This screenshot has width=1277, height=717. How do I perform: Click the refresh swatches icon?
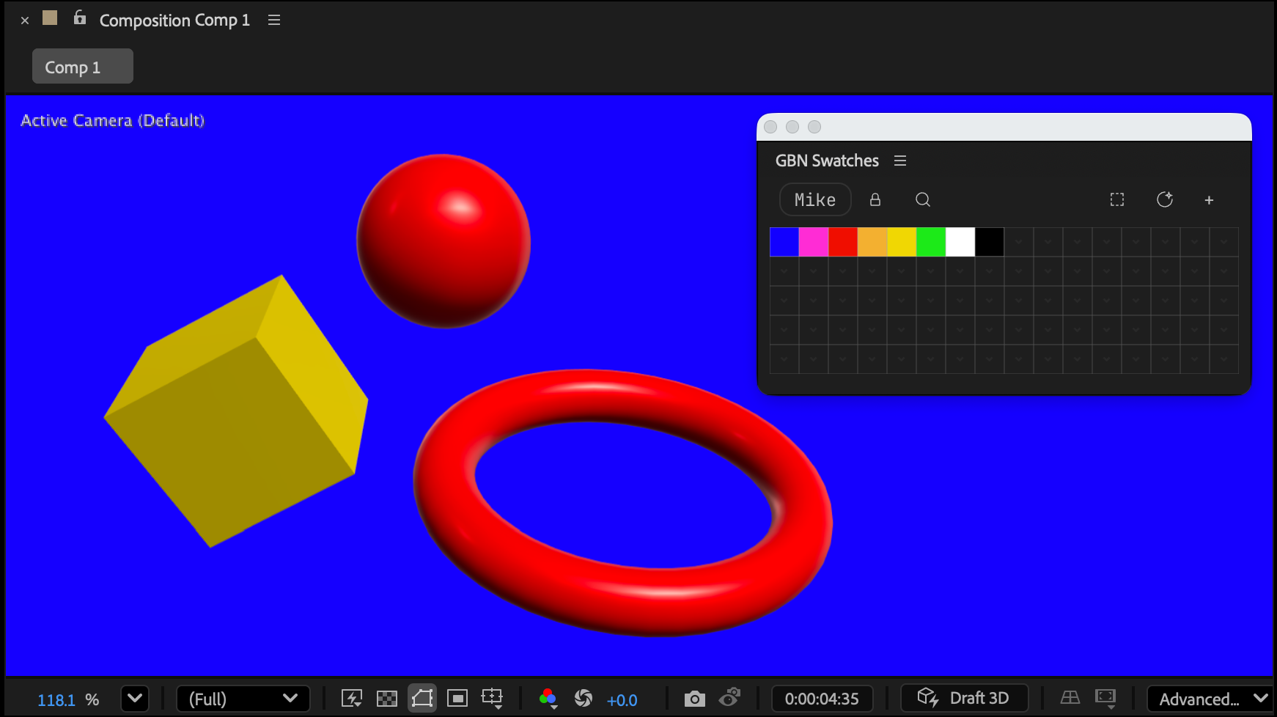1164,199
